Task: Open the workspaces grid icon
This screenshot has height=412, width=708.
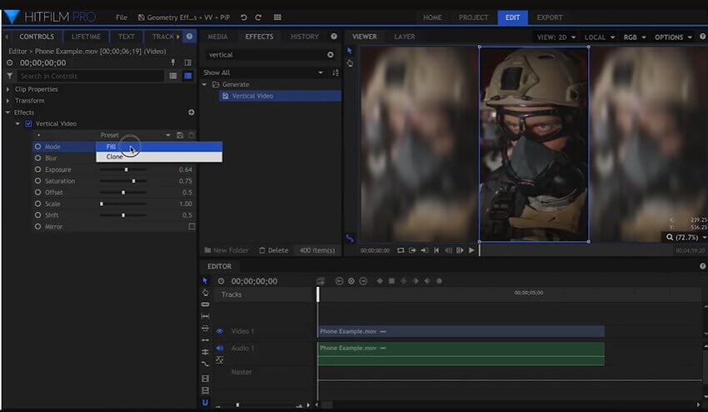Action: [x=277, y=18]
